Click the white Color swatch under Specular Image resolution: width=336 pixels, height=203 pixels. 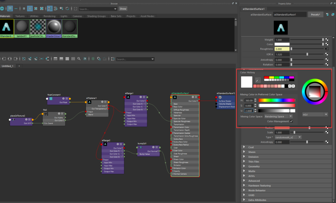(282, 44)
